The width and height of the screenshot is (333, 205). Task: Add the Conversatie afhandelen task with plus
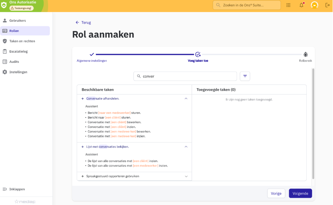click(x=83, y=98)
